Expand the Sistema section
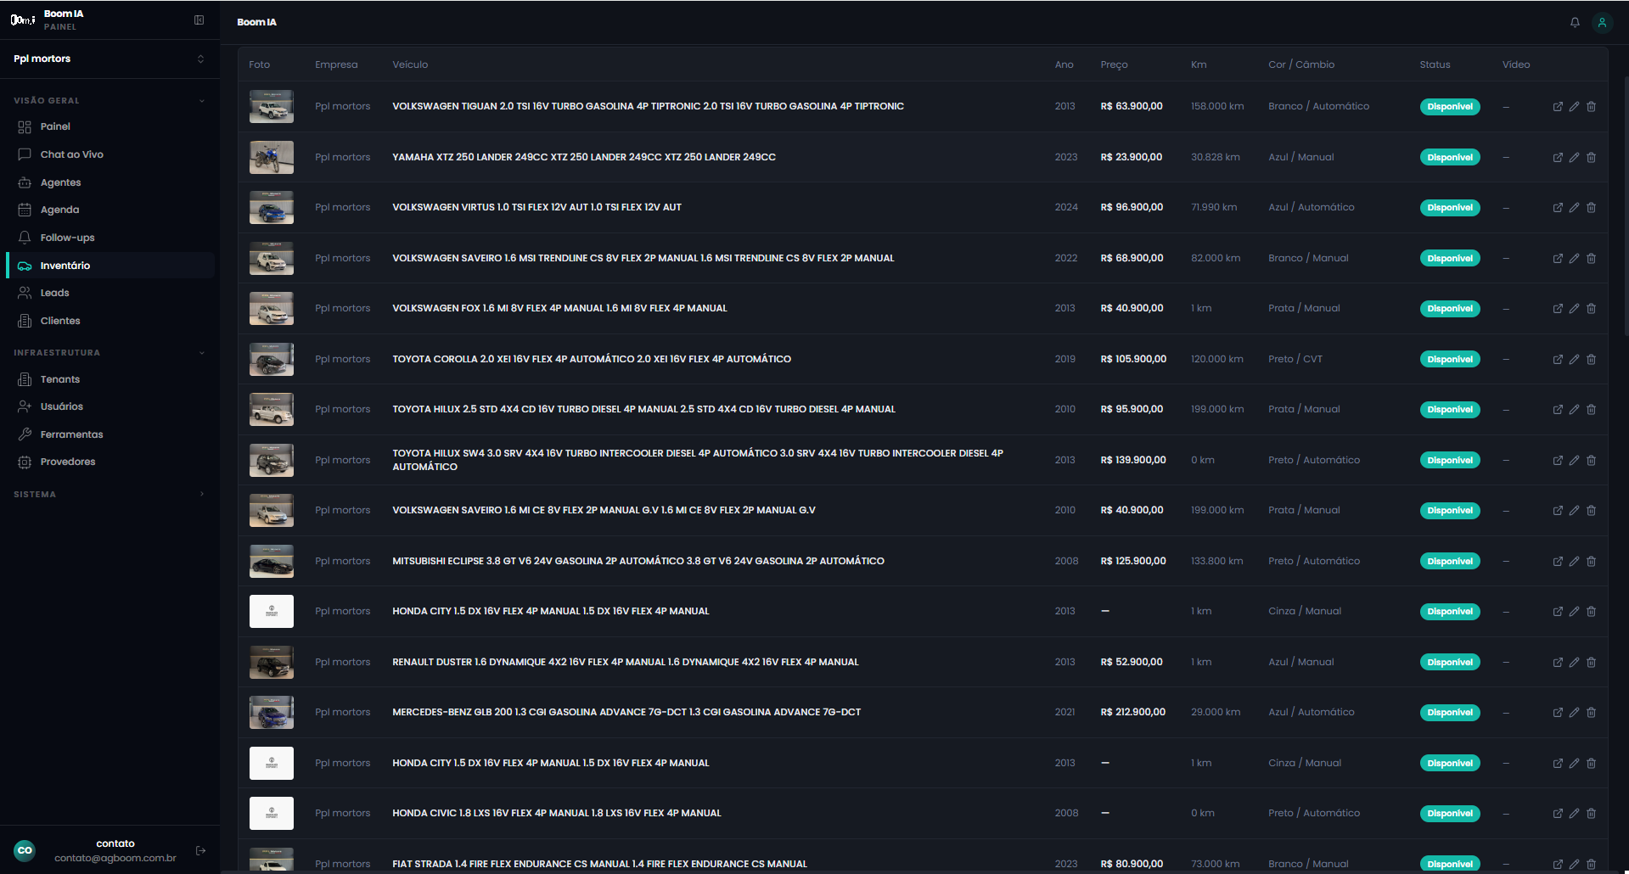 point(201,494)
